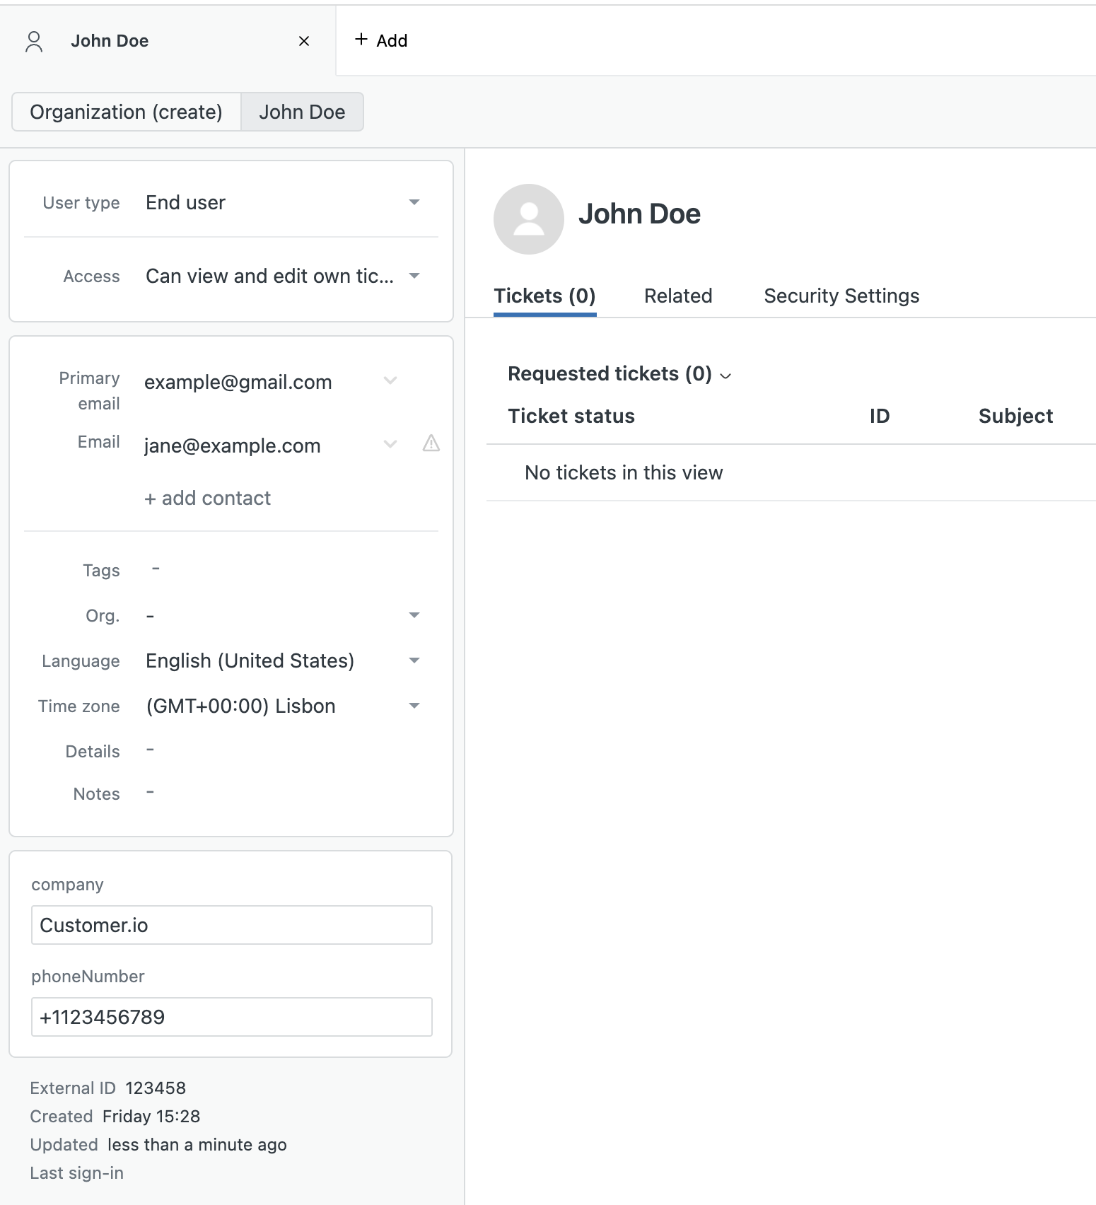The width and height of the screenshot is (1096, 1205).
Task: Expand the Requested tickets (0) chevron
Action: point(725,375)
